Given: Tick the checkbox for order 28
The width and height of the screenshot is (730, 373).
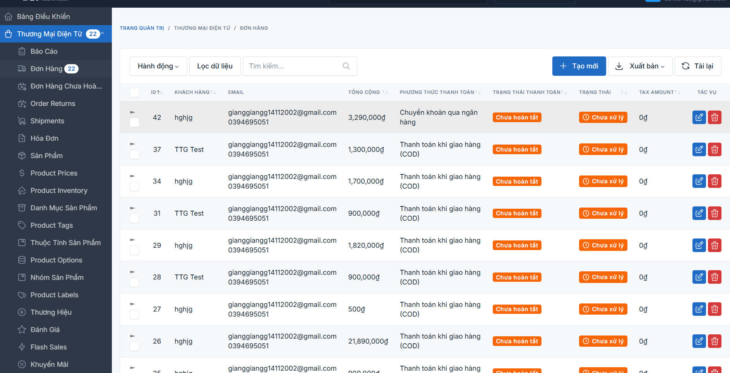Looking at the screenshot, I should [x=134, y=282].
